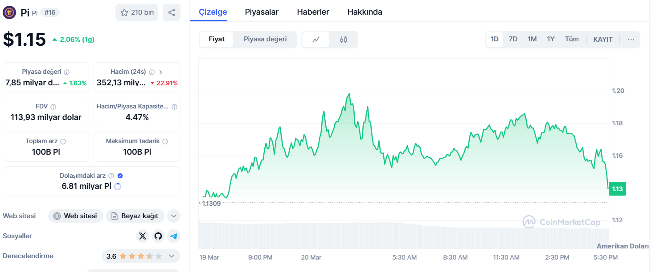Switch to line chart view
This screenshot has width=652, height=272.
316,40
